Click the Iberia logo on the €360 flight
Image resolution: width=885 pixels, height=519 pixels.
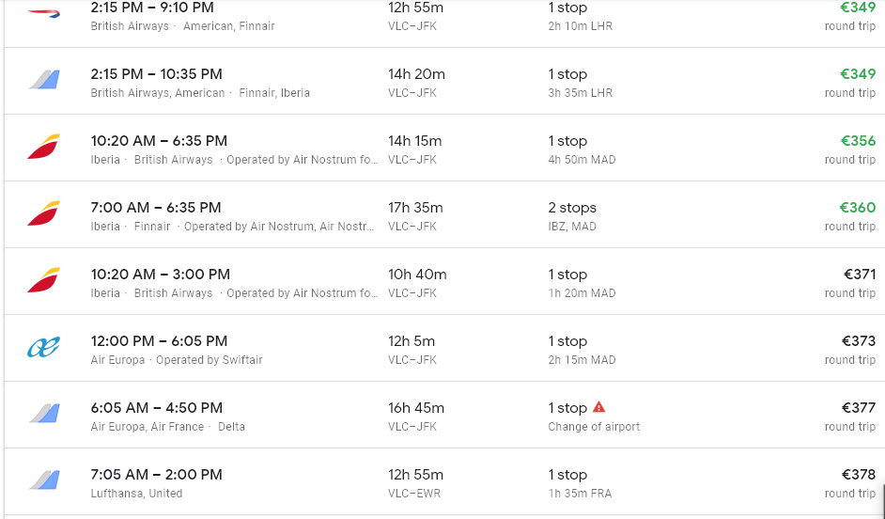(x=43, y=214)
